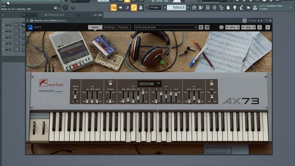Toggle mute LED on channel 2
Viewport: 295px width, 166px height.
3,37
